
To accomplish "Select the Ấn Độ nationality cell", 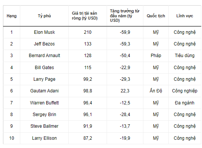I will pos(156,91).
